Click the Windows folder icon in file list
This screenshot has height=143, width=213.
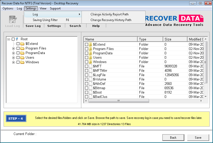coord(91,62)
